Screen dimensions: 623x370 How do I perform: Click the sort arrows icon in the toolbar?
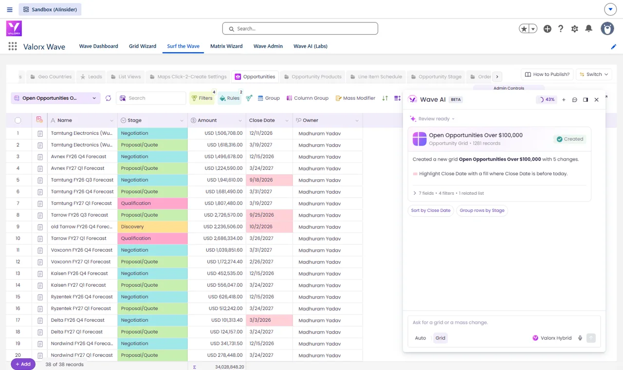point(385,98)
